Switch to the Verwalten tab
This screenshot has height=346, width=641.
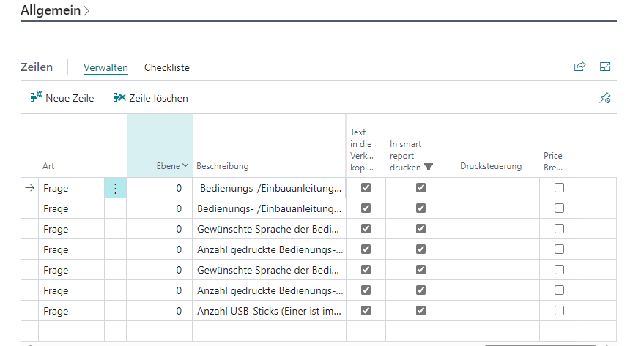point(105,67)
